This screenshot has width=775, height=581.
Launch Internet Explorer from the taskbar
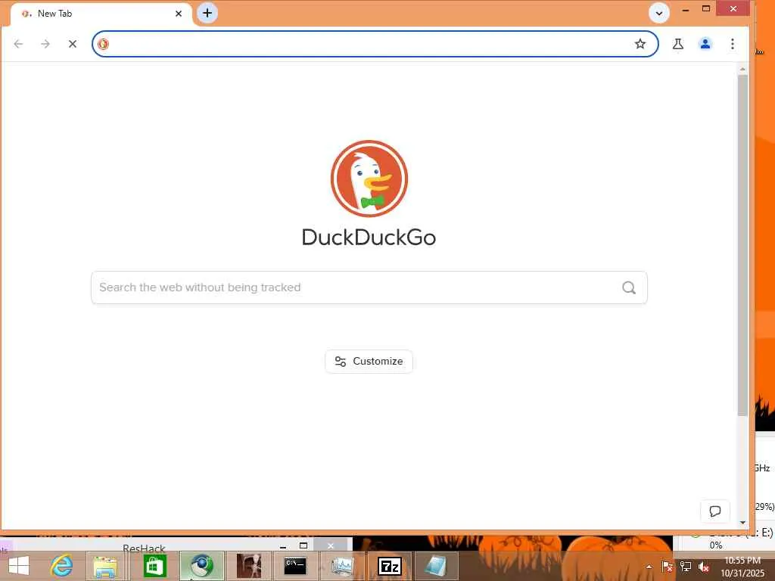(62, 566)
